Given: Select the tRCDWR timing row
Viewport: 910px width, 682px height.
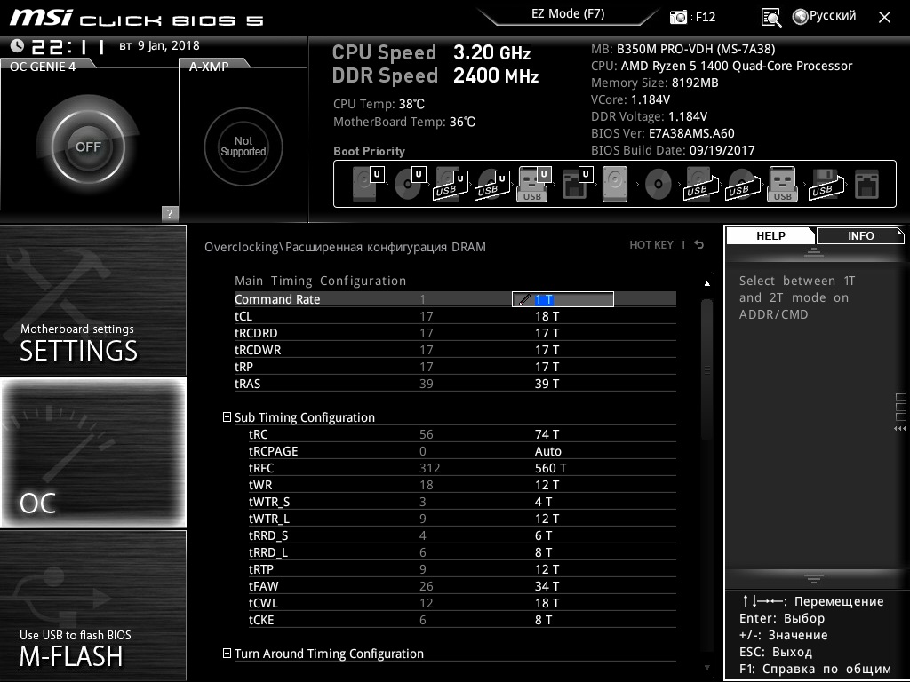Looking at the screenshot, I should (455, 350).
